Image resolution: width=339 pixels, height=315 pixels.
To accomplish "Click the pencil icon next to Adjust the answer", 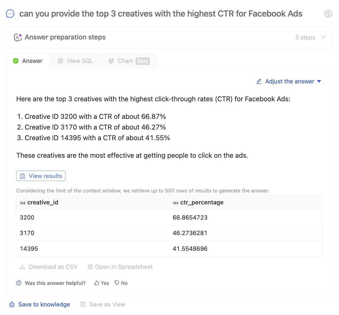I will pyautogui.click(x=259, y=82).
